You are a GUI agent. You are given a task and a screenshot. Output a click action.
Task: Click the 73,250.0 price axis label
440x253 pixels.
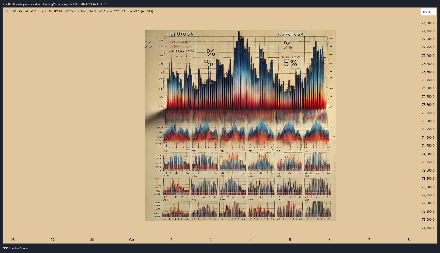[428, 179]
